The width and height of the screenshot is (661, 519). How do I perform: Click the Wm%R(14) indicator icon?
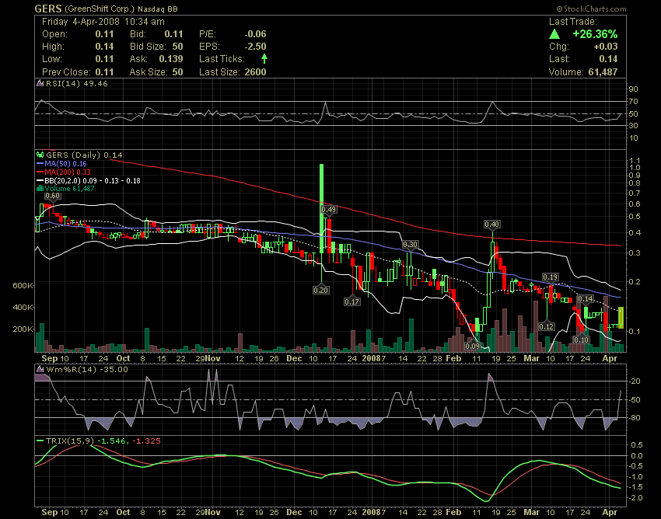(40, 370)
